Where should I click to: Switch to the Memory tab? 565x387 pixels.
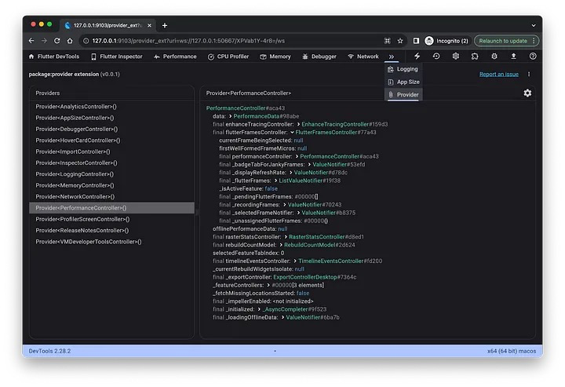[x=275, y=57]
